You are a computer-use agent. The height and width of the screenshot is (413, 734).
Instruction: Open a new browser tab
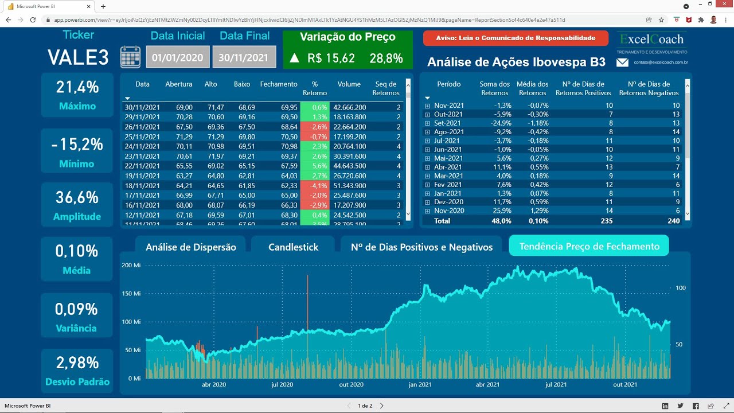[103, 6]
